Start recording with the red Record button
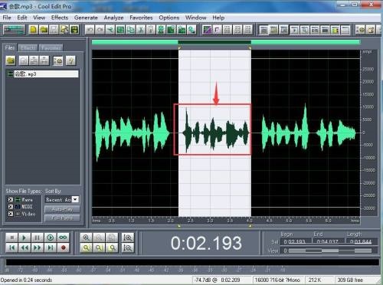Viewport: 383px width, 285px height. tap(63, 247)
